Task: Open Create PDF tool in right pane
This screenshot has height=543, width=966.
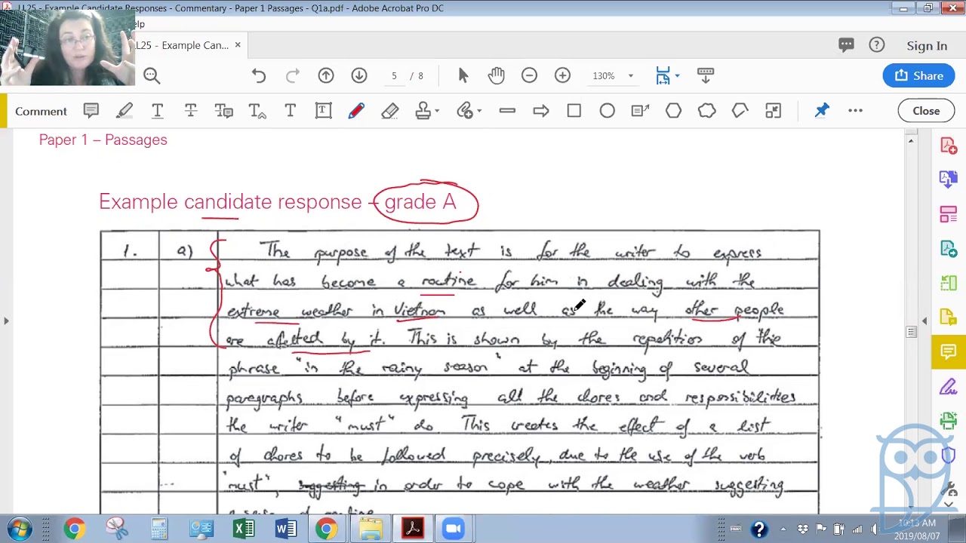Action: pos(949,146)
